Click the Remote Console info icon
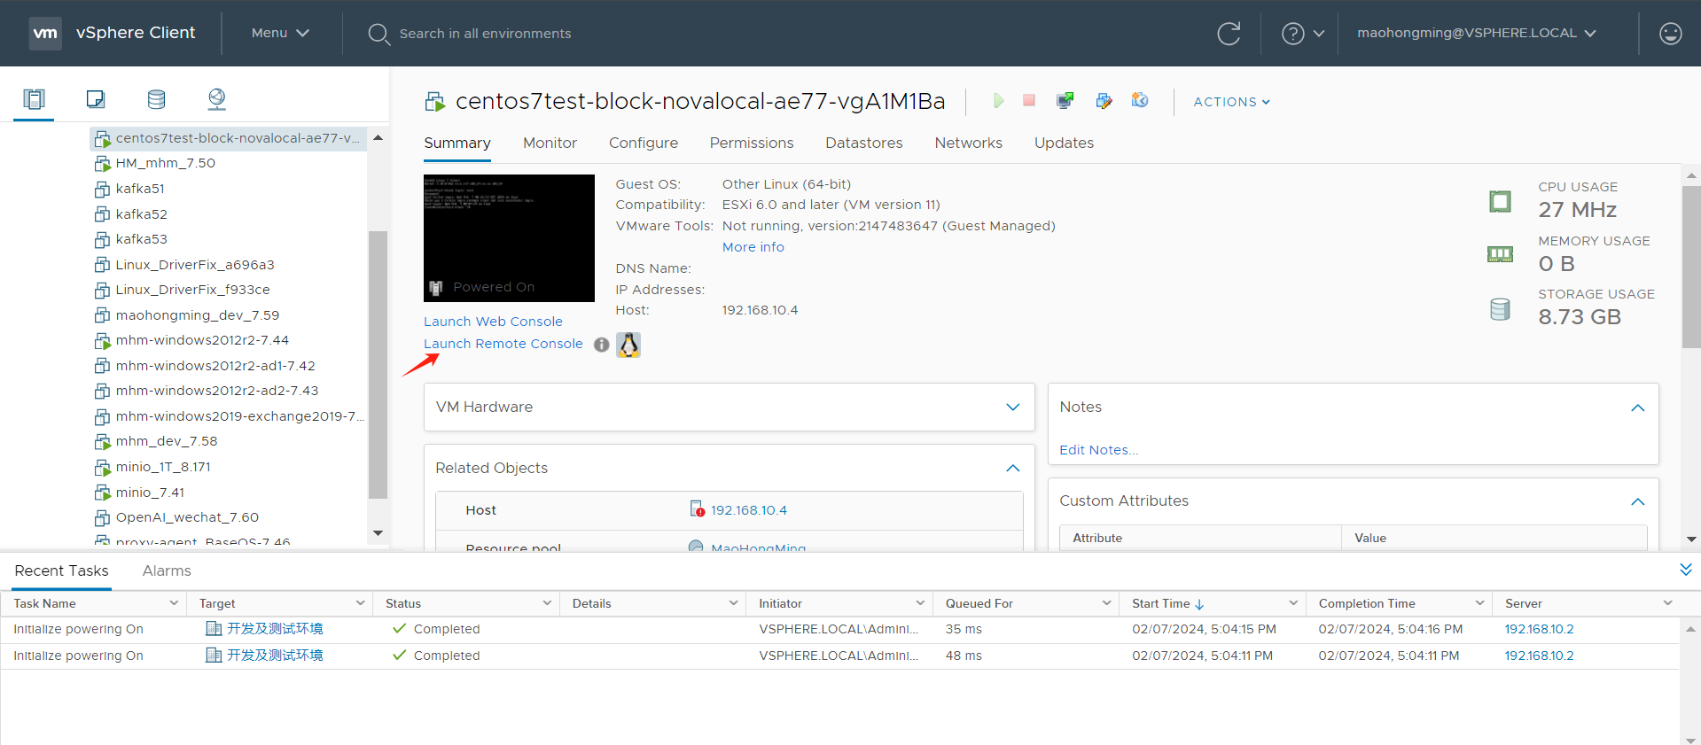1701x745 pixels. point(601,345)
